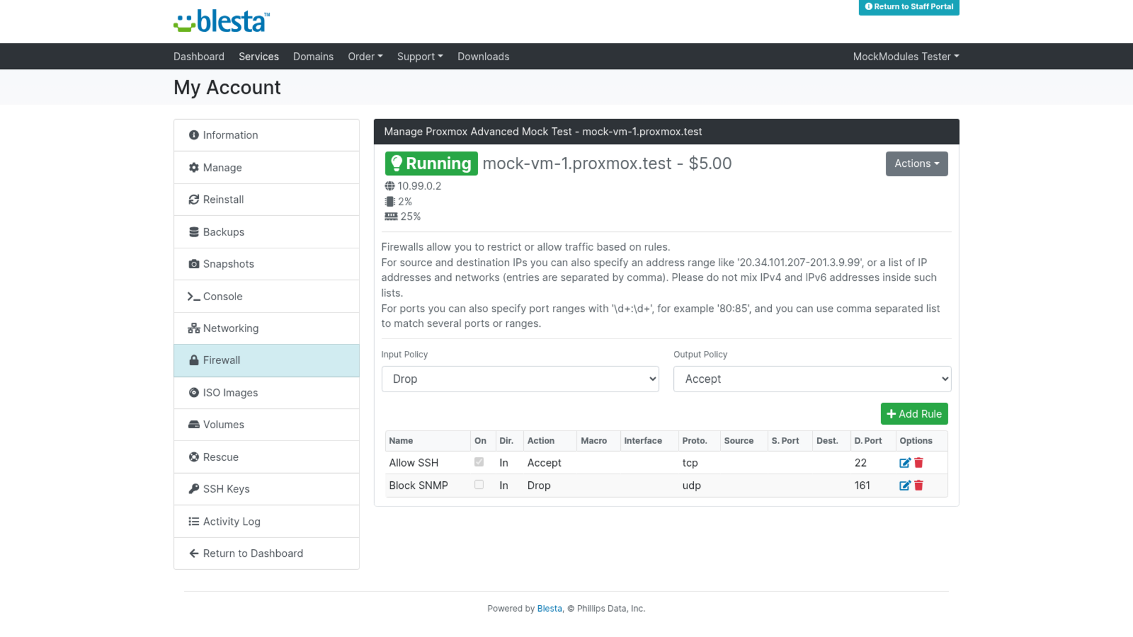Click the Rescue lifebuoy icon
Viewport: 1133px width, 637px height.
[194, 457]
